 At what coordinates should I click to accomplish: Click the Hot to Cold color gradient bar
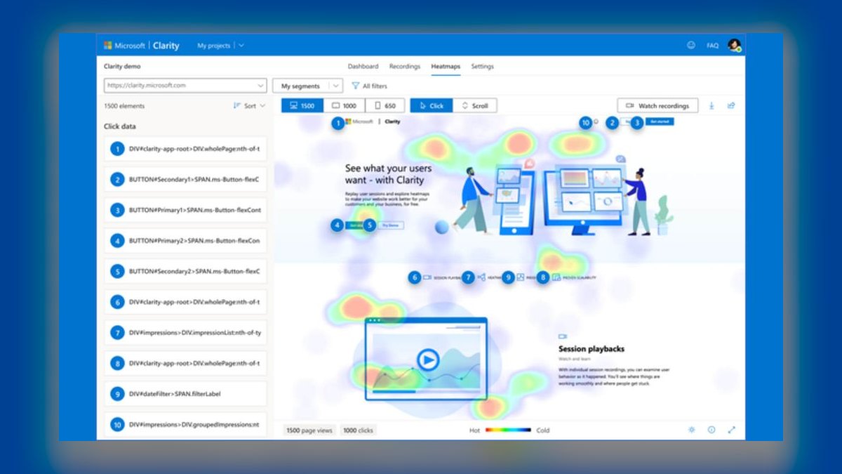click(508, 430)
